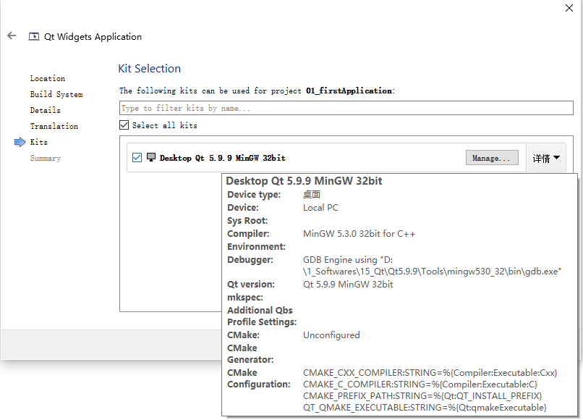This screenshot has height=420, width=583.
Task: Select the Location wizard step
Action: pyautogui.click(x=48, y=78)
